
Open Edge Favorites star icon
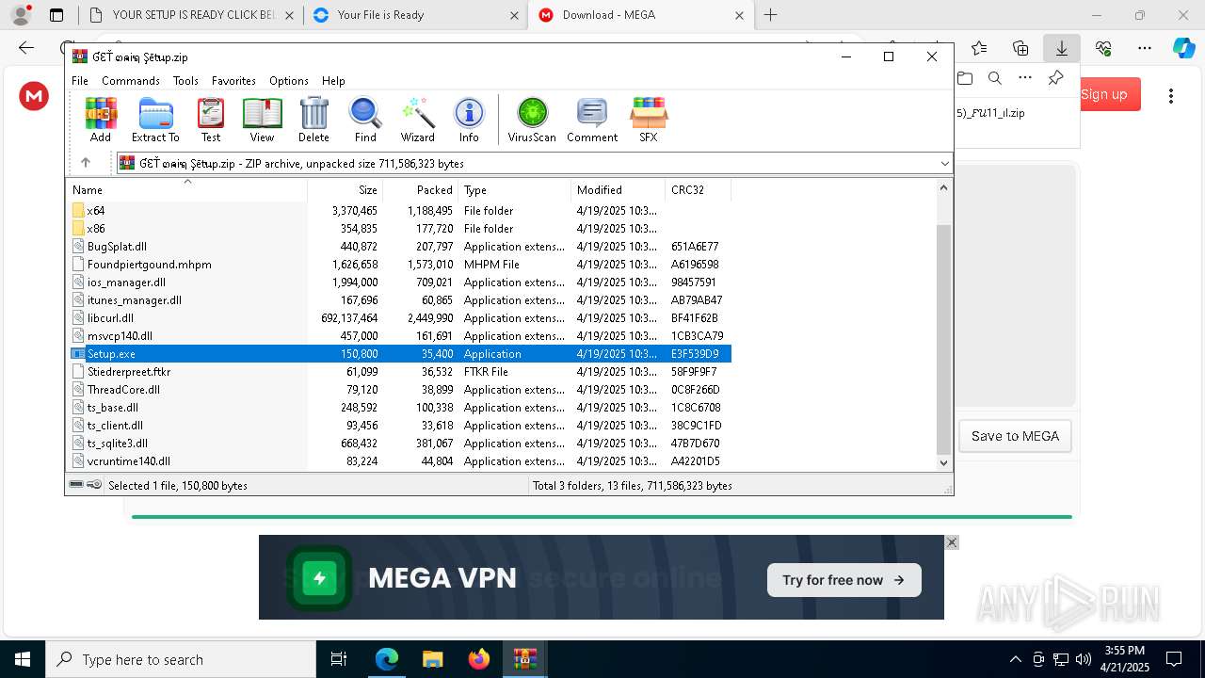[x=979, y=48]
